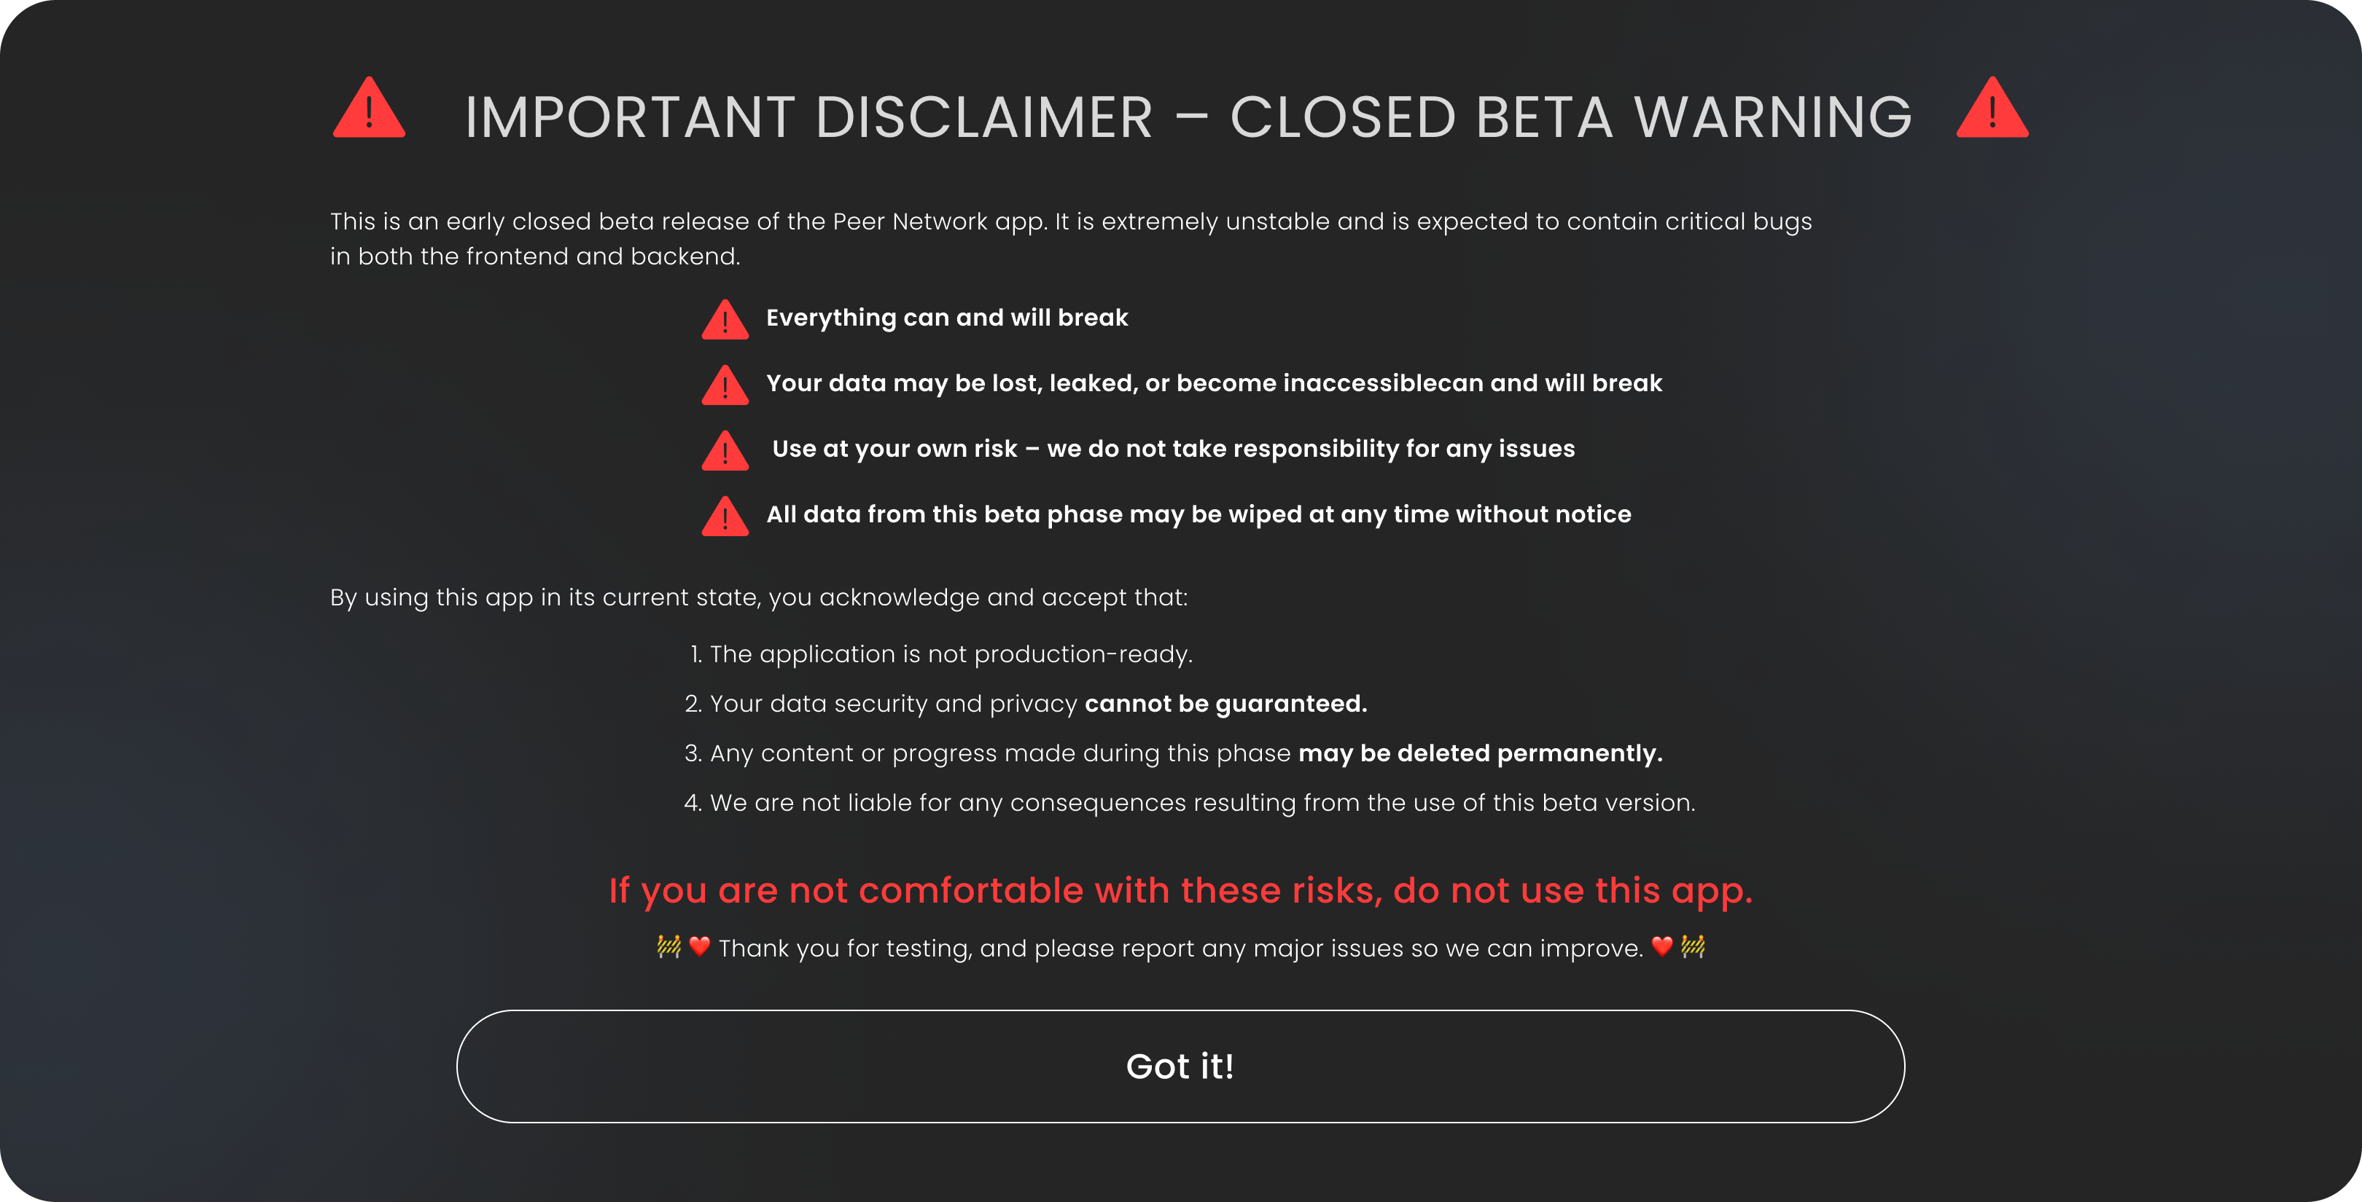The height and width of the screenshot is (1202, 2362).
Task: Click the Got it! button
Action: [x=1180, y=1067]
